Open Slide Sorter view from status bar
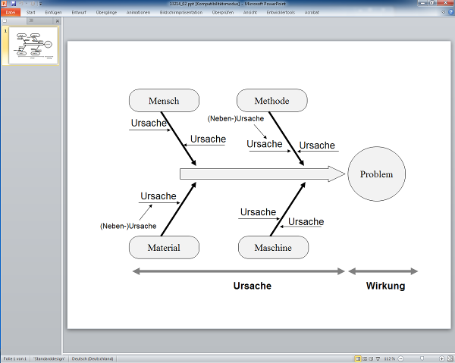Viewport: 455px width, 363px height. pos(364,358)
